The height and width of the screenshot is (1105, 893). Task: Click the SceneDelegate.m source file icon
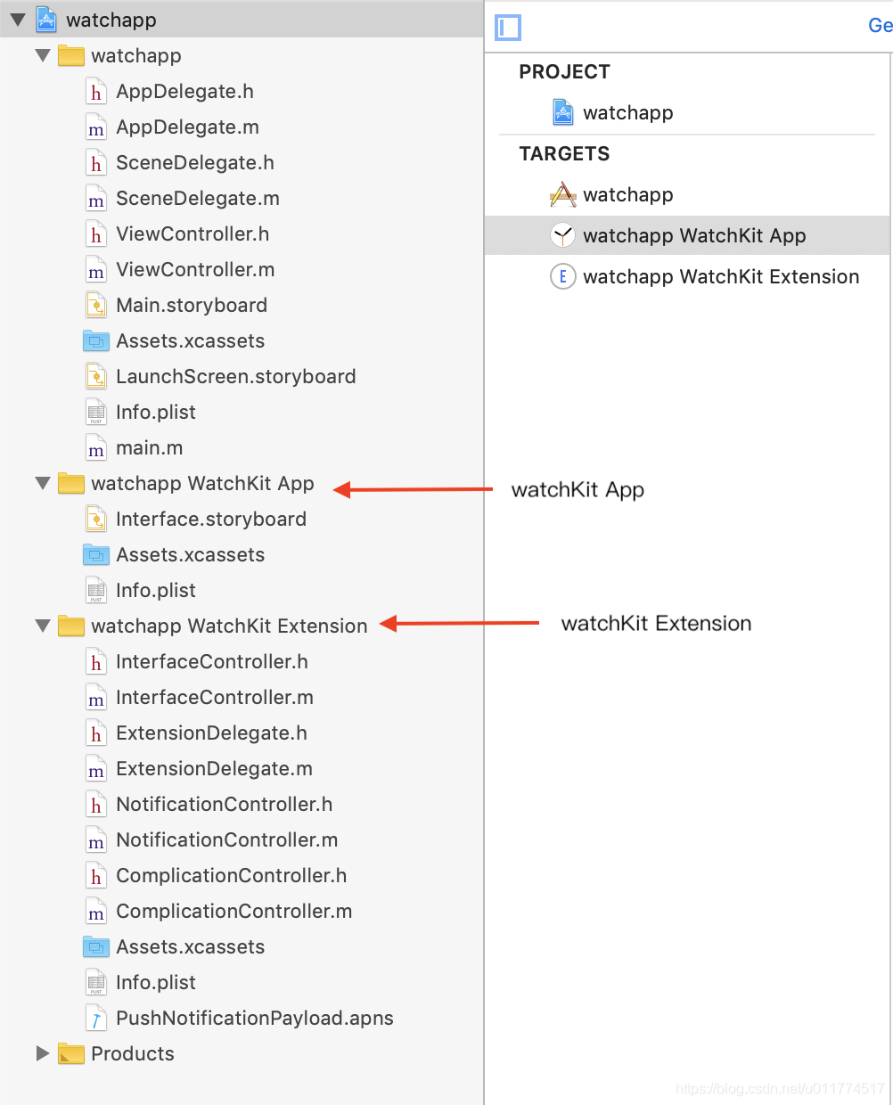[x=96, y=198]
